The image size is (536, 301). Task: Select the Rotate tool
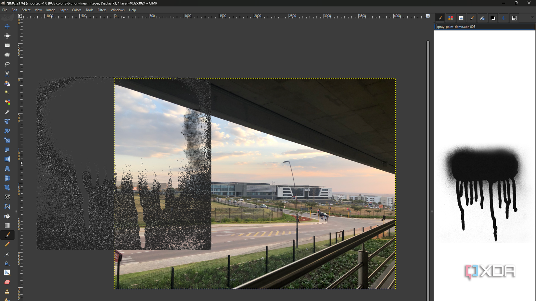(x=7, y=131)
